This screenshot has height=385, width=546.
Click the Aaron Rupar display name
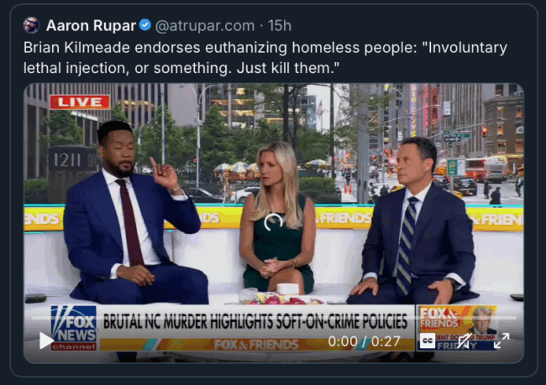pyautogui.click(x=91, y=25)
